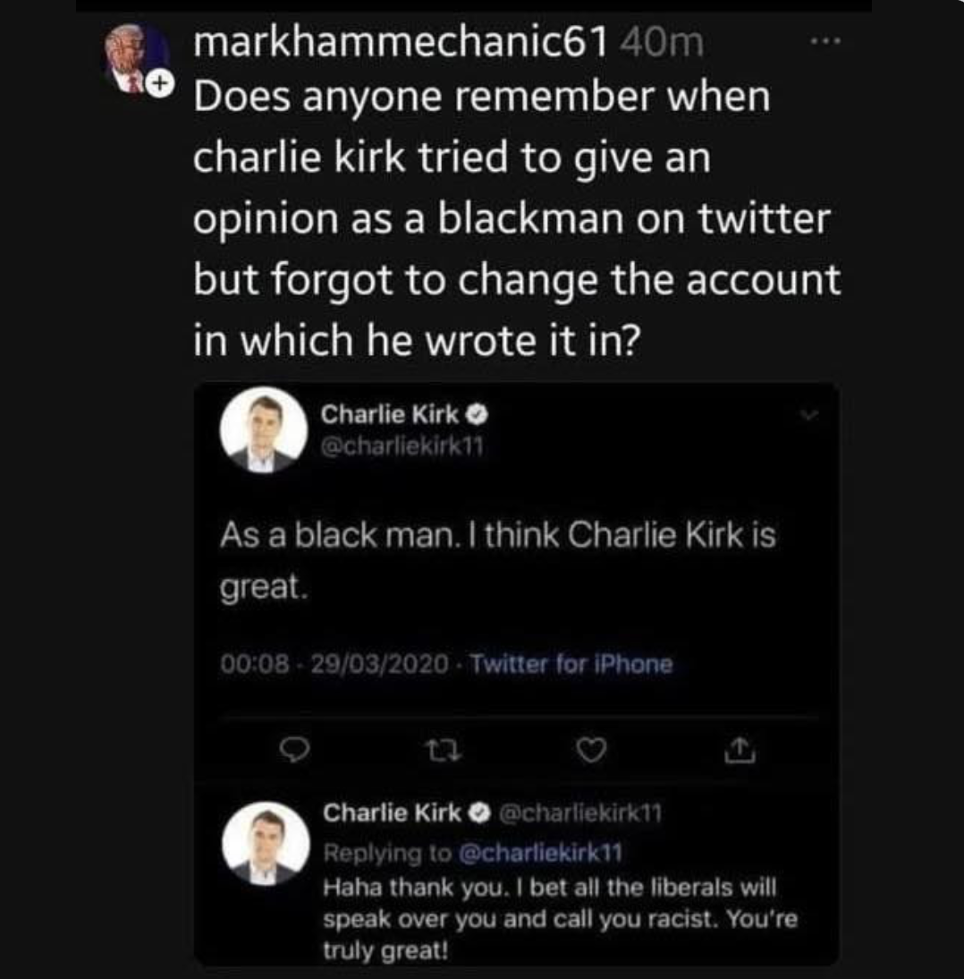This screenshot has width=964, height=979.
Task: Click the verified badge in the main tweet
Action: [x=478, y=415]
